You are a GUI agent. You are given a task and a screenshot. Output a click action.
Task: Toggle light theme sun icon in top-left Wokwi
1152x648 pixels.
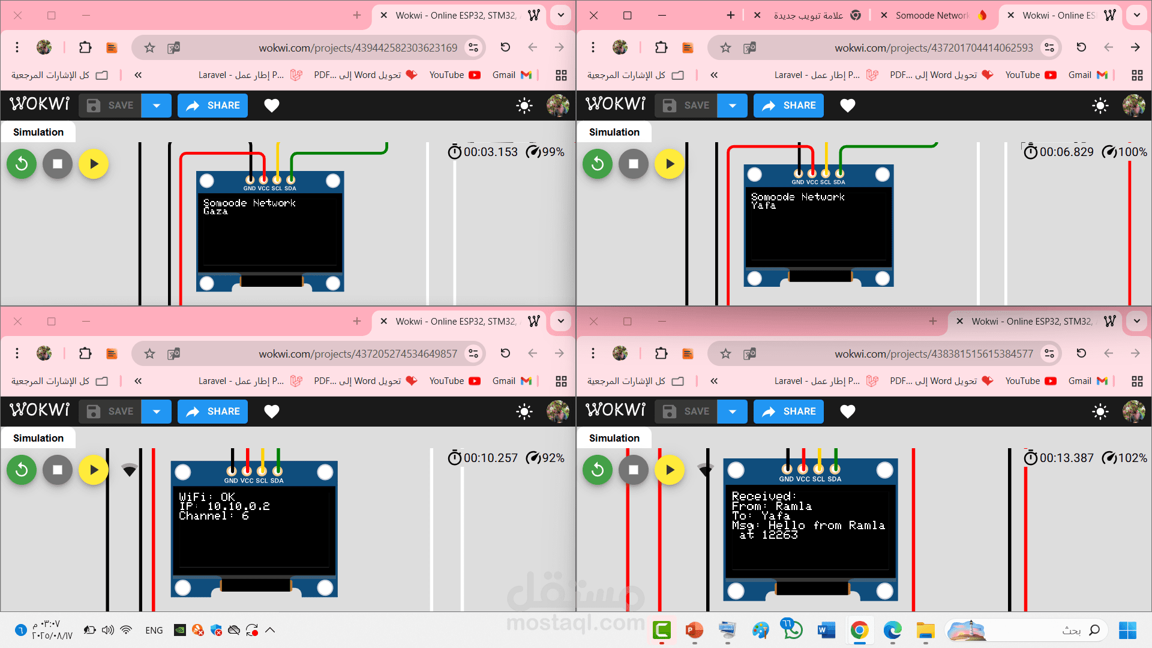pos(524,106)
